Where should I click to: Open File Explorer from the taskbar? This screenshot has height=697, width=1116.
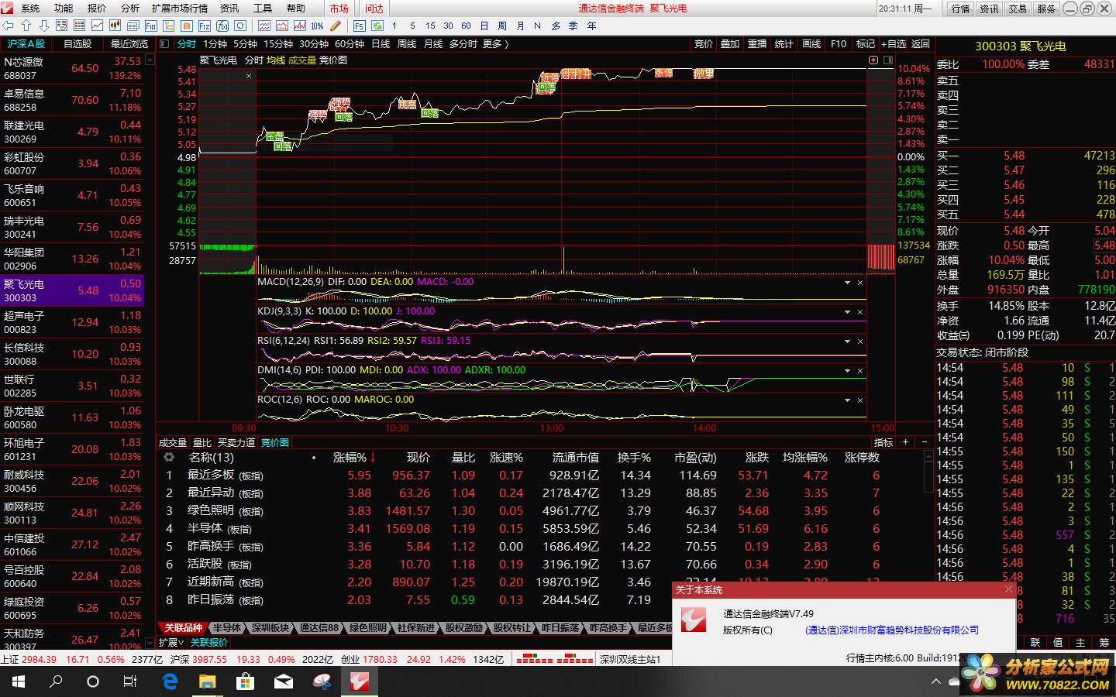(208, 682)
